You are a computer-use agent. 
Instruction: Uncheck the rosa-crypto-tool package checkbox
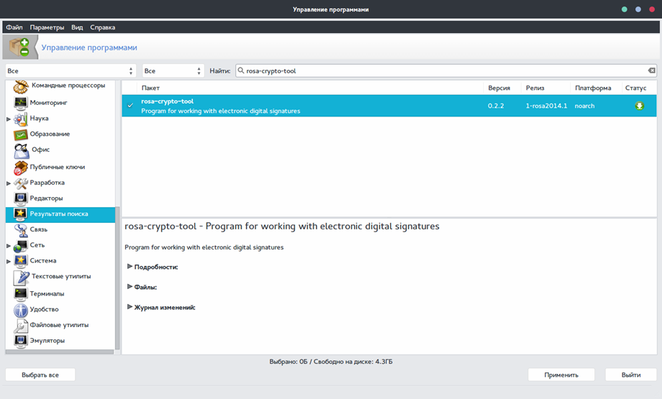pos(130,106)
